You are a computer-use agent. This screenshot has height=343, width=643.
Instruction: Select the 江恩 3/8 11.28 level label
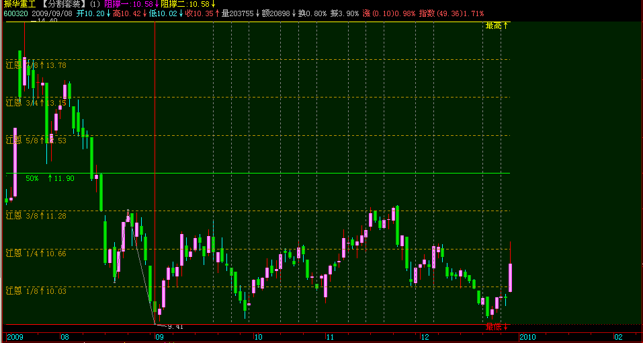pos(36,216)
